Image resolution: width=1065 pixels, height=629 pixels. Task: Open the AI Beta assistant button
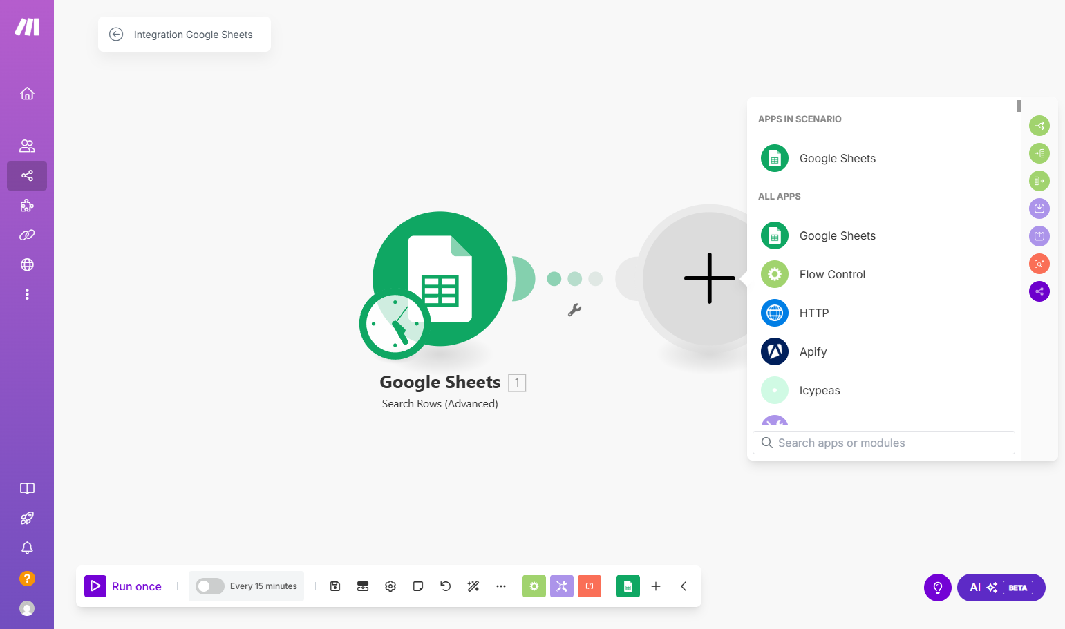(x=1001, y=588)
